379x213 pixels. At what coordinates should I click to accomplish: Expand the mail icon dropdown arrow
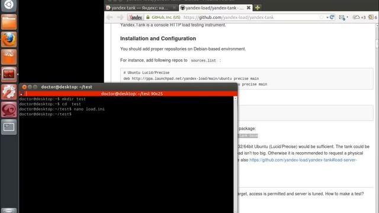click(x=348, y=17)
